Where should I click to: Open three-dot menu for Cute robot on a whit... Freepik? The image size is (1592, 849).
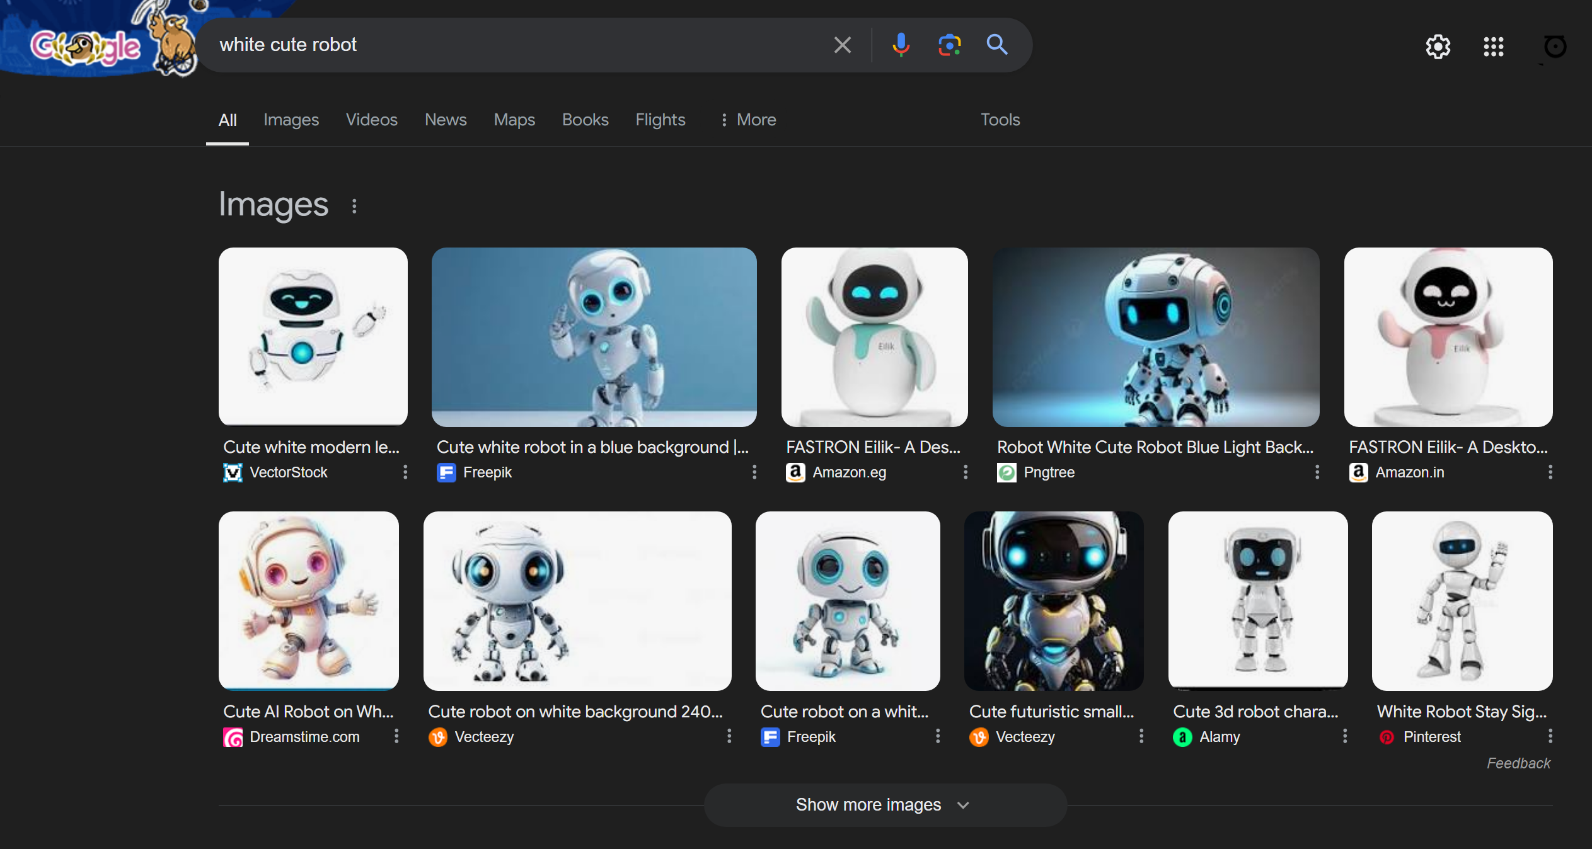tap(938, 736)
